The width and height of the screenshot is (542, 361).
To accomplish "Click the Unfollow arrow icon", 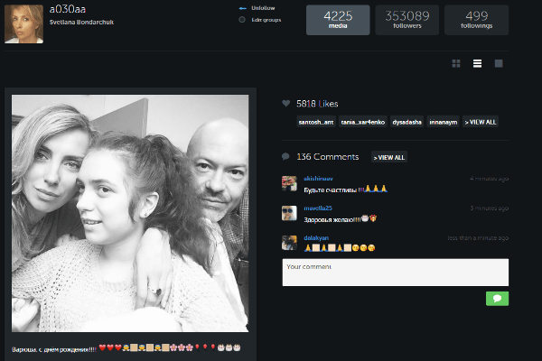I will tap(243, 8).
